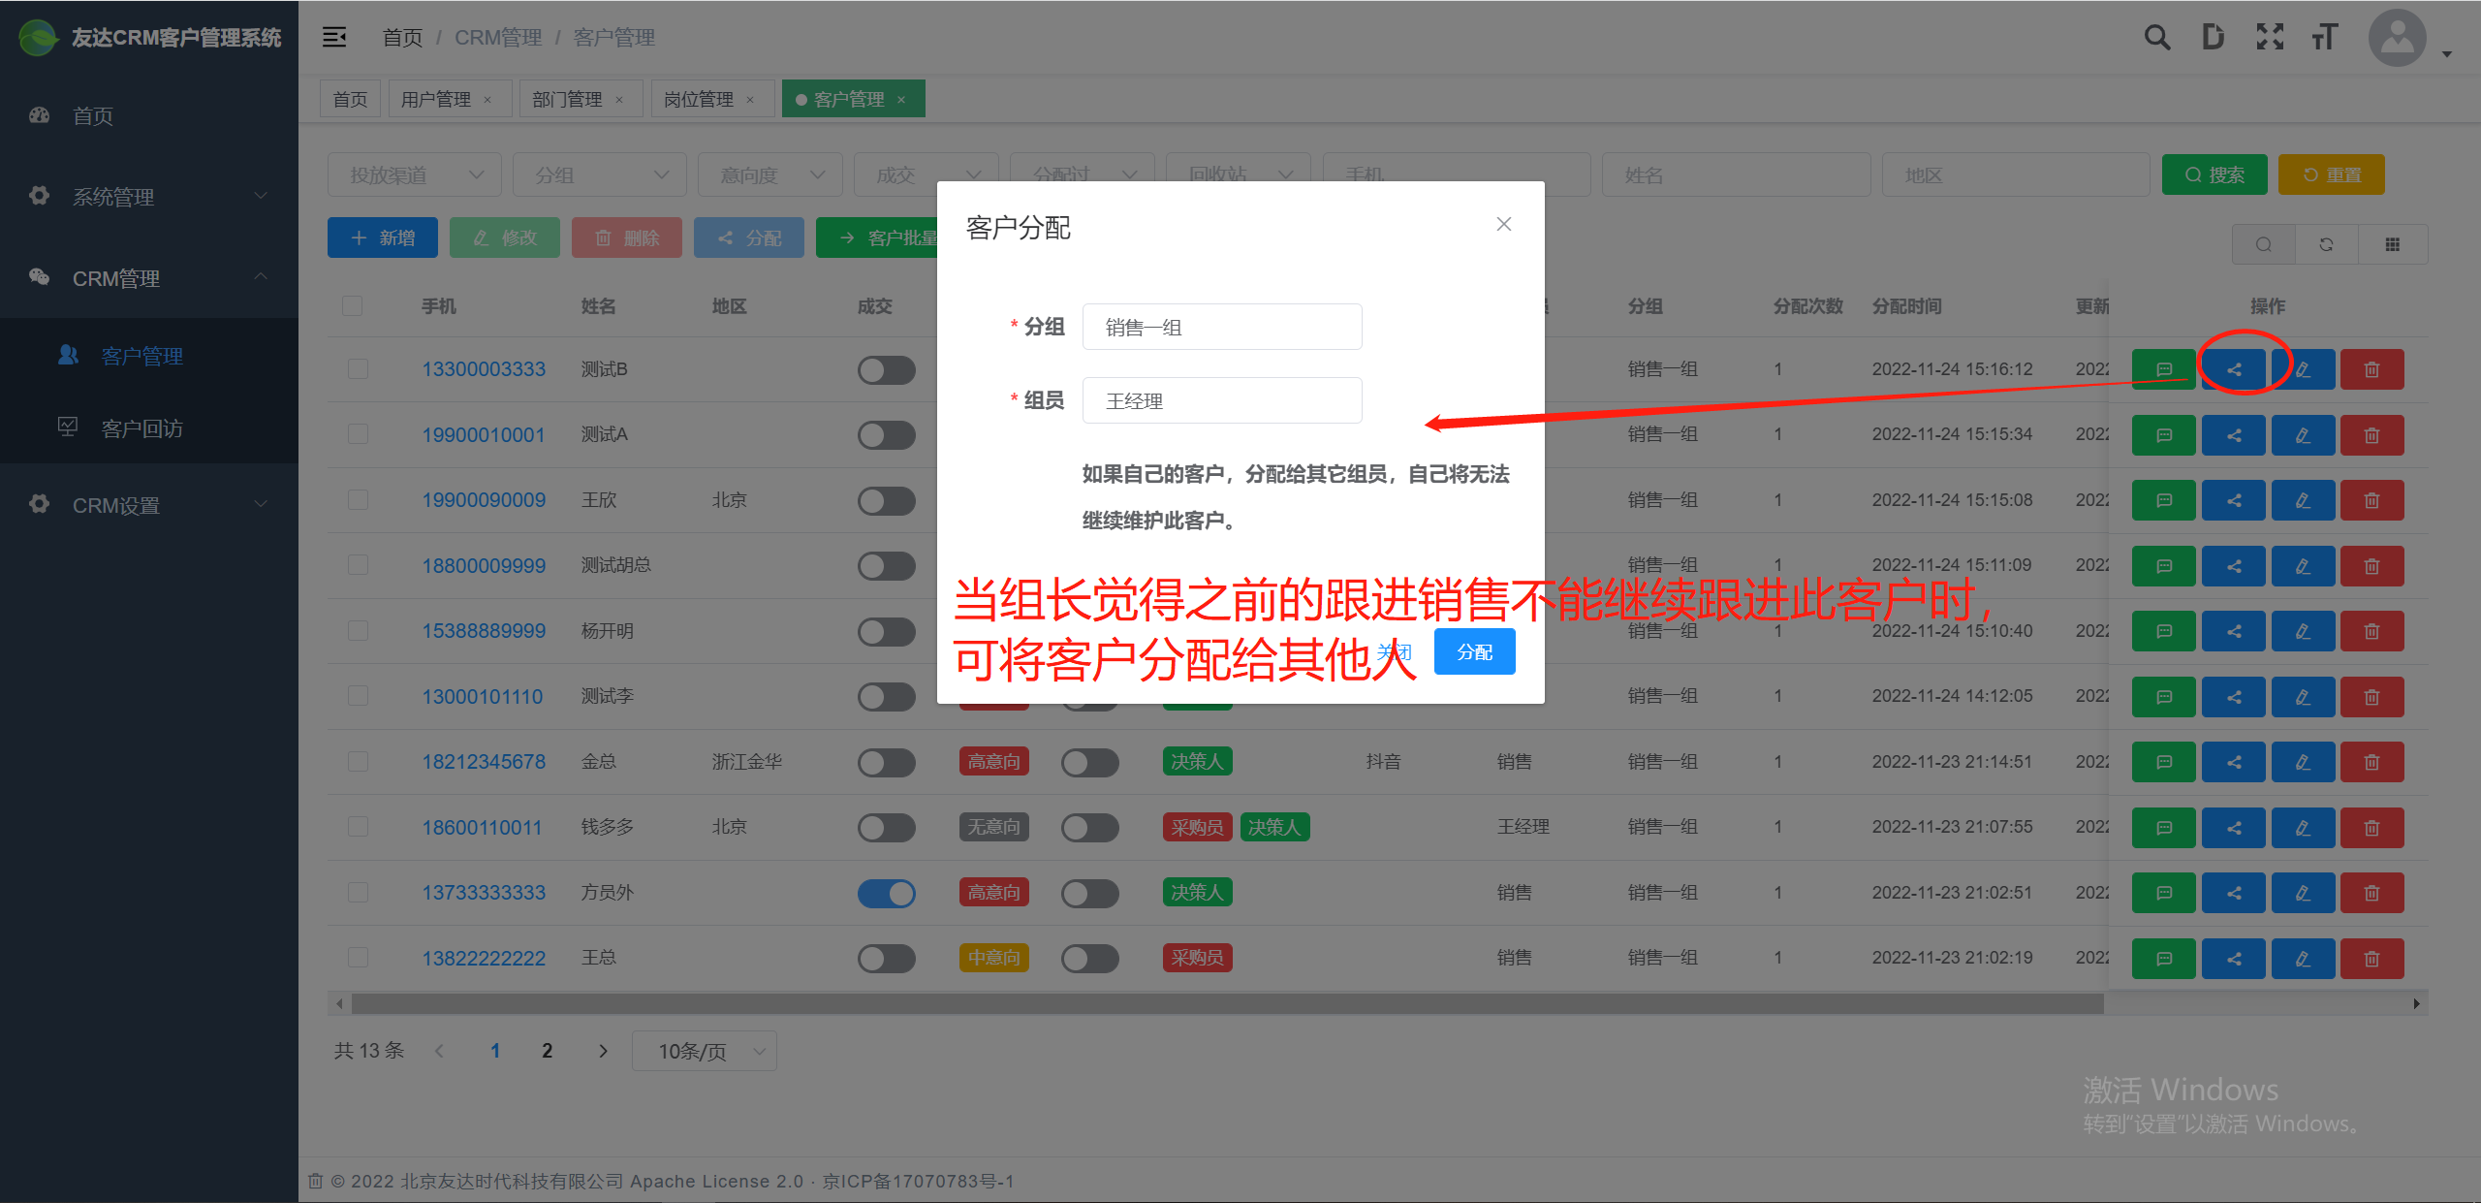Open the 成交 filter dropdown
This screenshot has width=2481, height=1203.
(926, 174)
